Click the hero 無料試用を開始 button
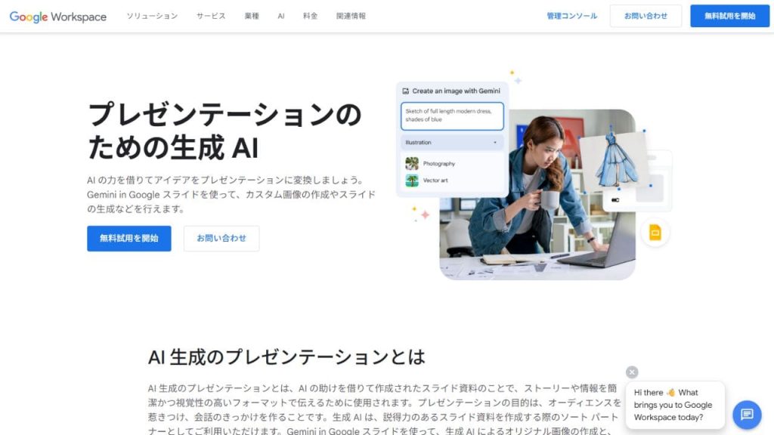 point(128,239)
